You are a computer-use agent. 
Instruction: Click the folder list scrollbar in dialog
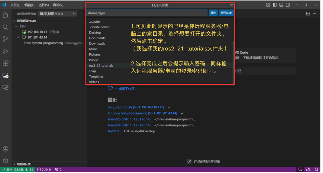coord(233,62)
